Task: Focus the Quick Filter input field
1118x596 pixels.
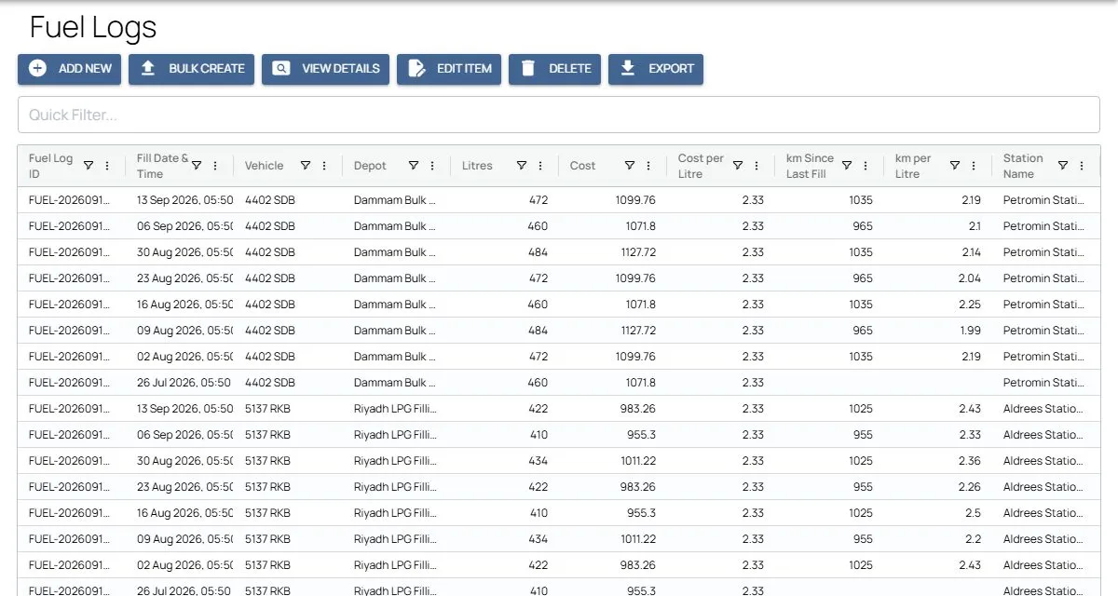Action: [x=559, y=115]
